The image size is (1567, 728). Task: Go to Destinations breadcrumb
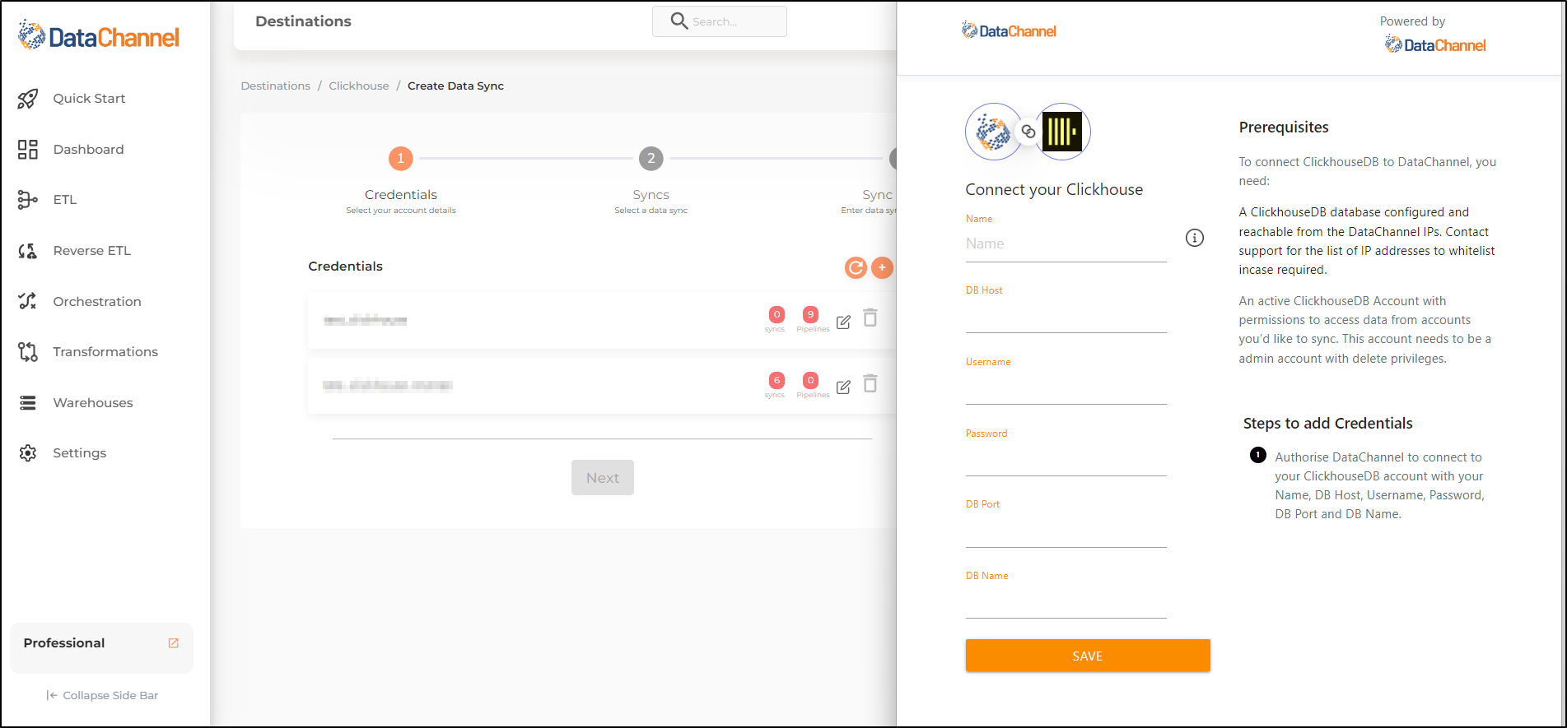click(276, 86)
